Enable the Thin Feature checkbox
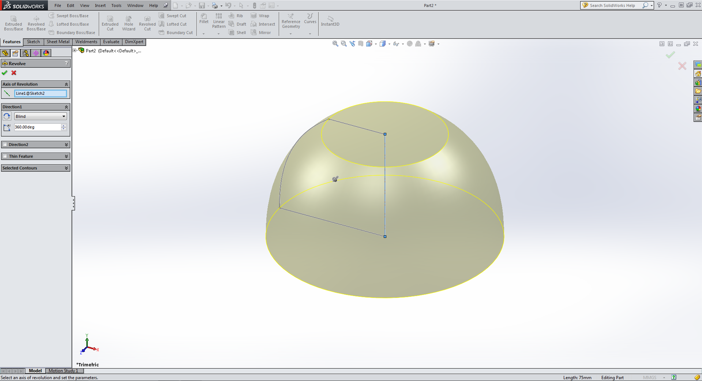Image resolution: width=702 pixels, height=381 pixels. pyautogui.click(x=5, y=156)
